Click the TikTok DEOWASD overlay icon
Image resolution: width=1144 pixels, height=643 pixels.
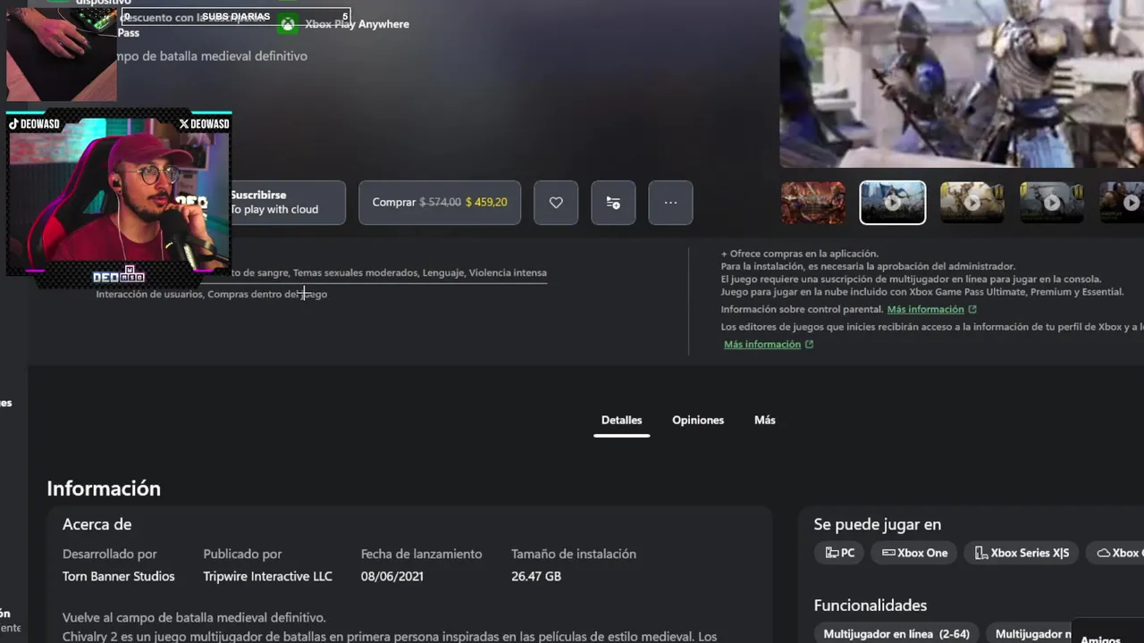pyautogui.click(x=13, y=124)
